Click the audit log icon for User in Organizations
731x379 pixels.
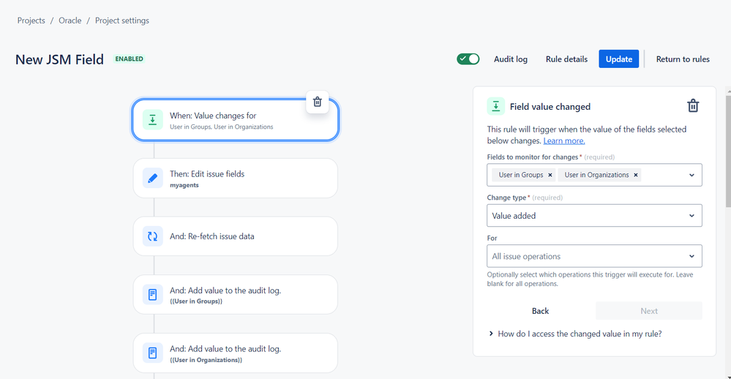pos(152,353)
